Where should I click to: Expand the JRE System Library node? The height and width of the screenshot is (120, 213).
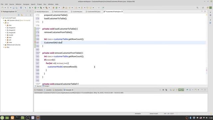coord(4,20)
